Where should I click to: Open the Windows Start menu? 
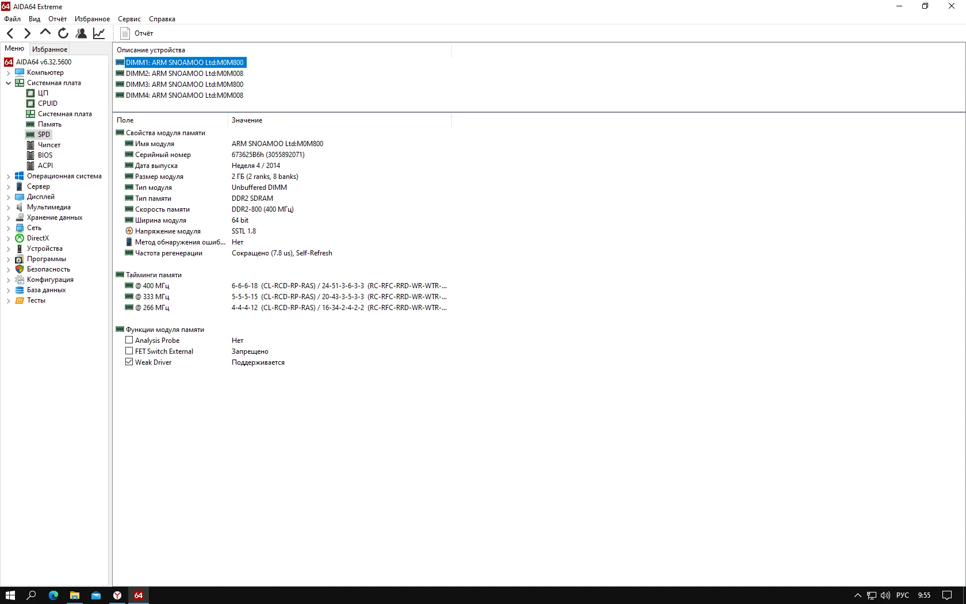10,595
